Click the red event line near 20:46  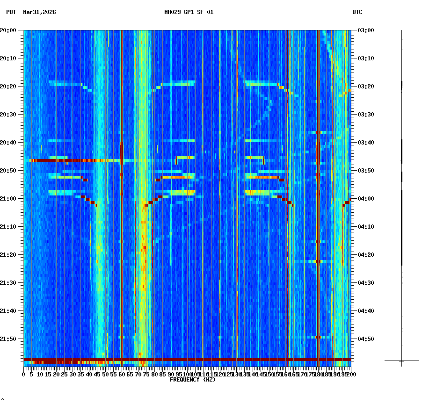(x=70, y=160)
